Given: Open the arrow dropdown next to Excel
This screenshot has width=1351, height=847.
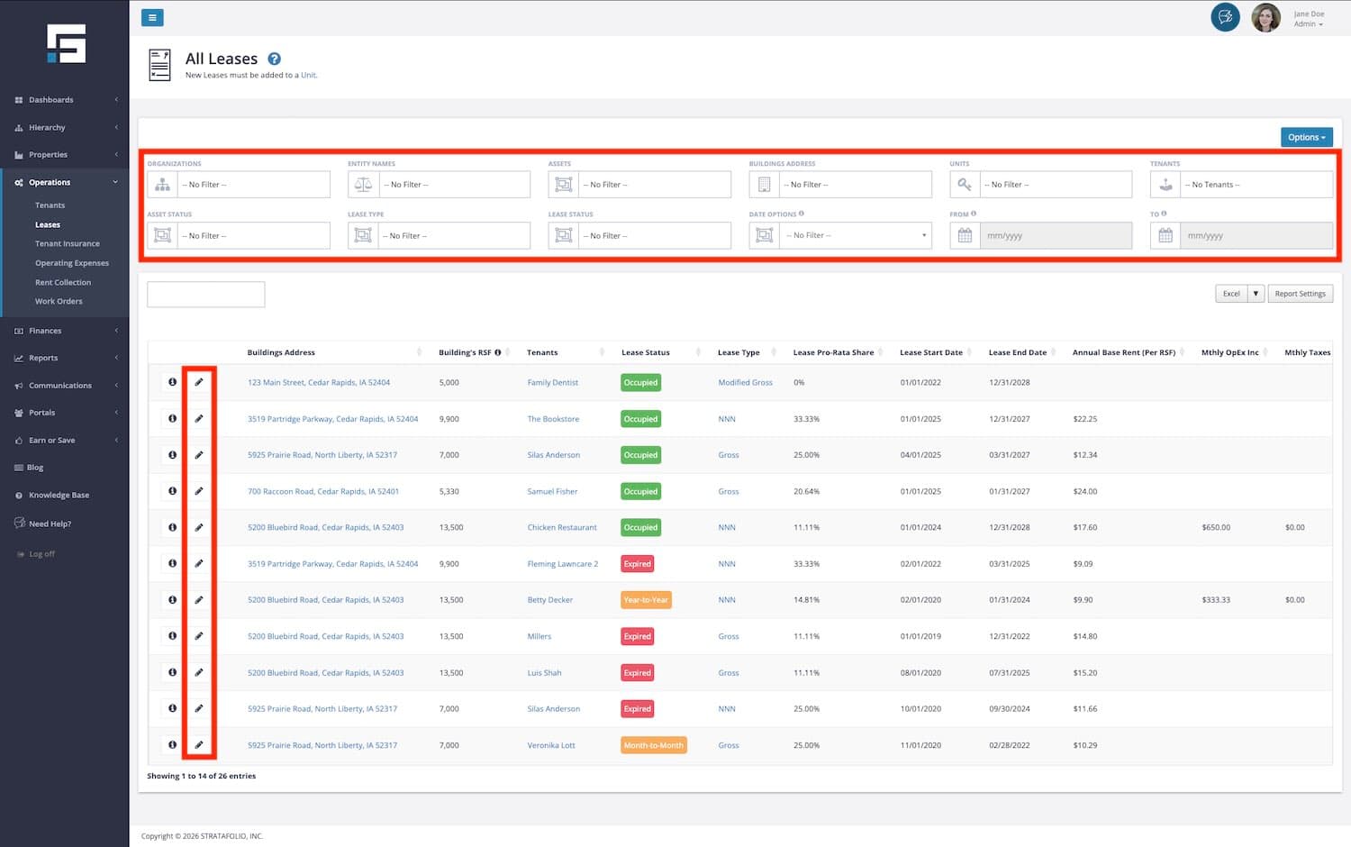Looking at the screenshot, I should pos(1256,294).
